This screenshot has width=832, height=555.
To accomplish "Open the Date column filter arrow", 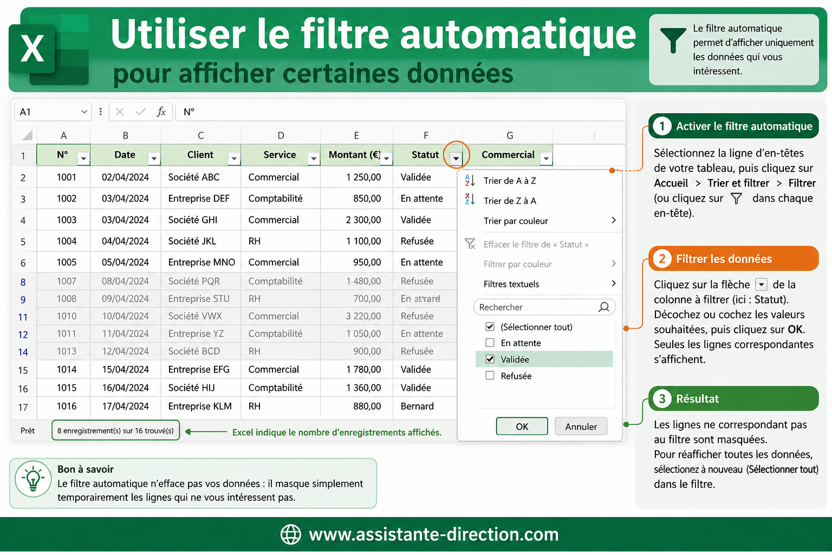I will 154,158.
